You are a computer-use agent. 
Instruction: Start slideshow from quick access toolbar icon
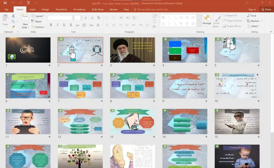click(29, 3)
